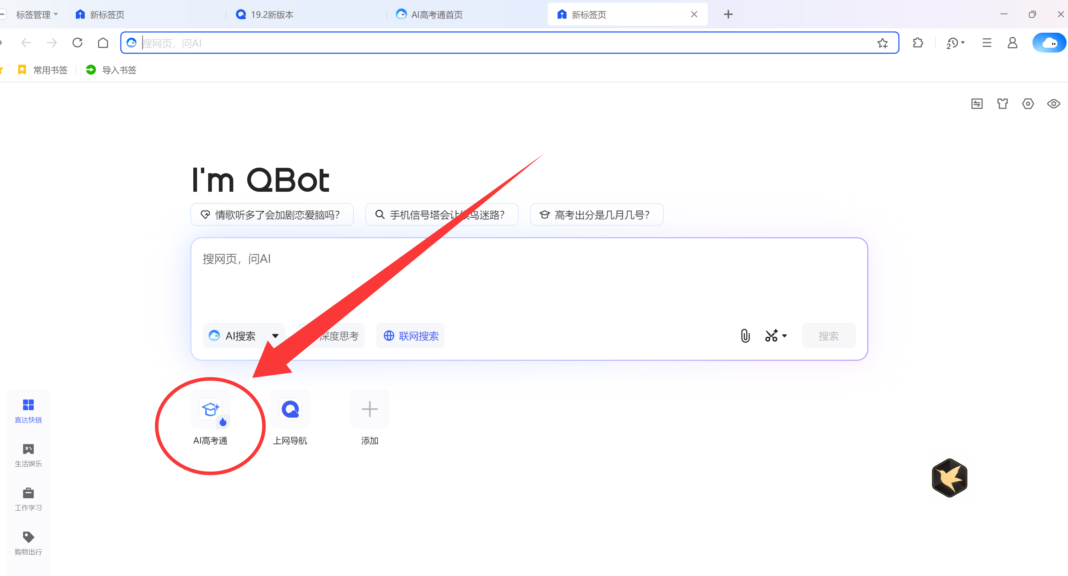Go back in browser history
The height and width of the screenshot is (576, 1068).
point(26,43)
